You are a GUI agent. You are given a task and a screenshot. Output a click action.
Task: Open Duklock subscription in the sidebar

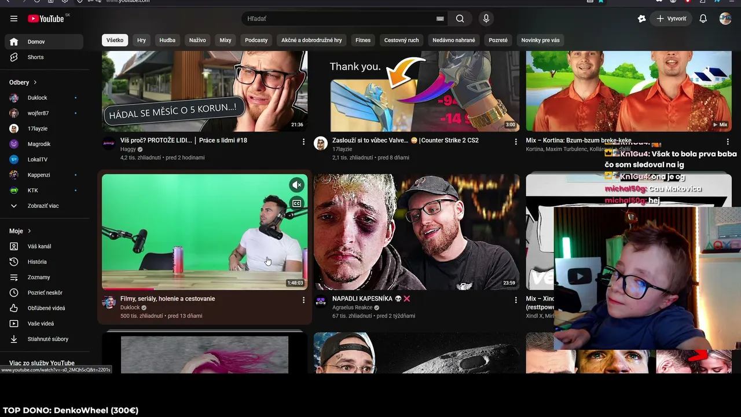(44, 98)
